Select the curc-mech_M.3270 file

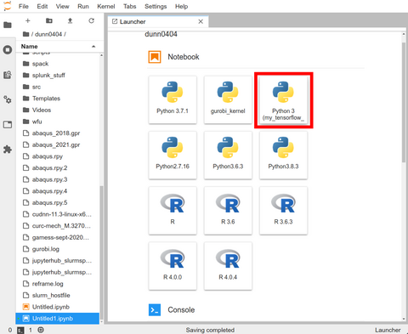pyautogui.click(x=58, y=226)
